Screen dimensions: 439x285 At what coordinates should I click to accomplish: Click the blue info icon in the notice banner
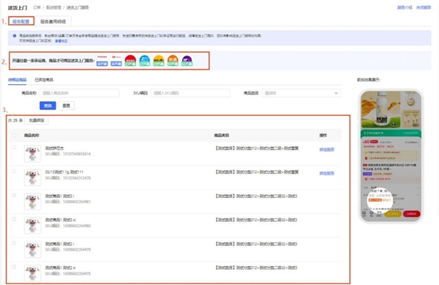pyautogui.click(x=15, y=36)
